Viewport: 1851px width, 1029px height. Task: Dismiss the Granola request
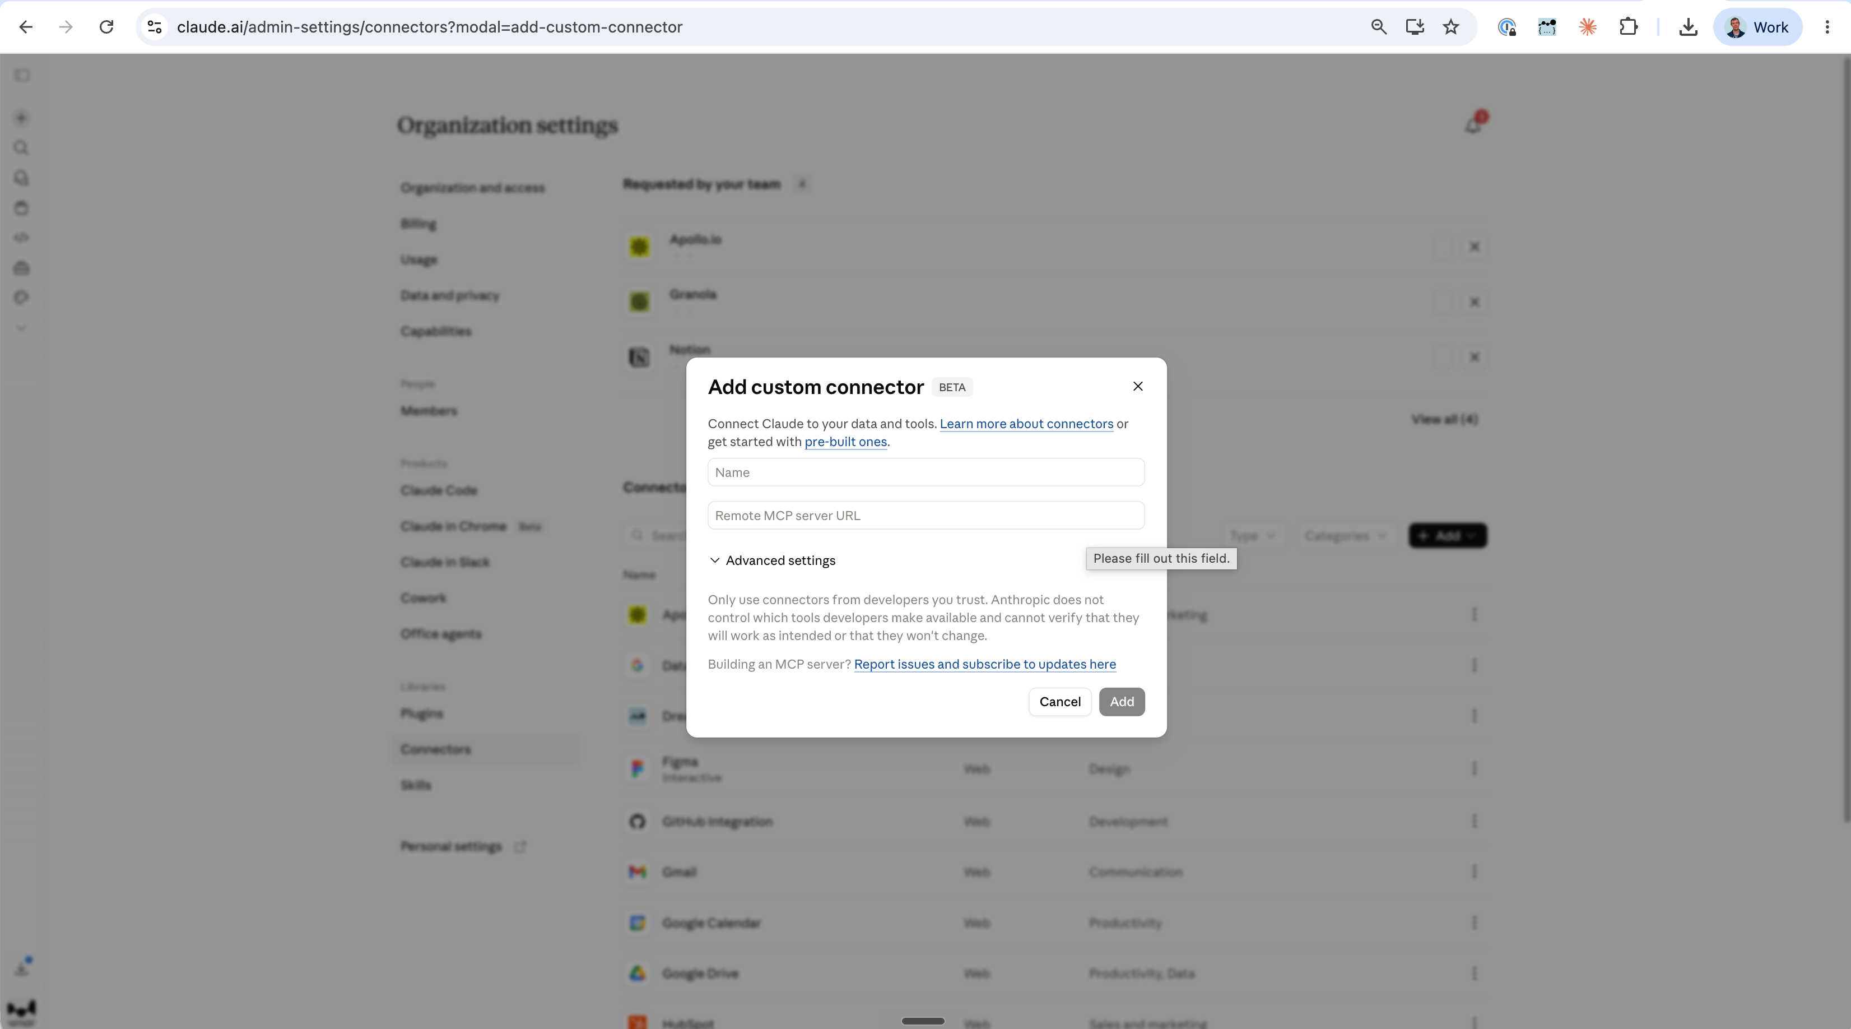(x=1475, y=302)
